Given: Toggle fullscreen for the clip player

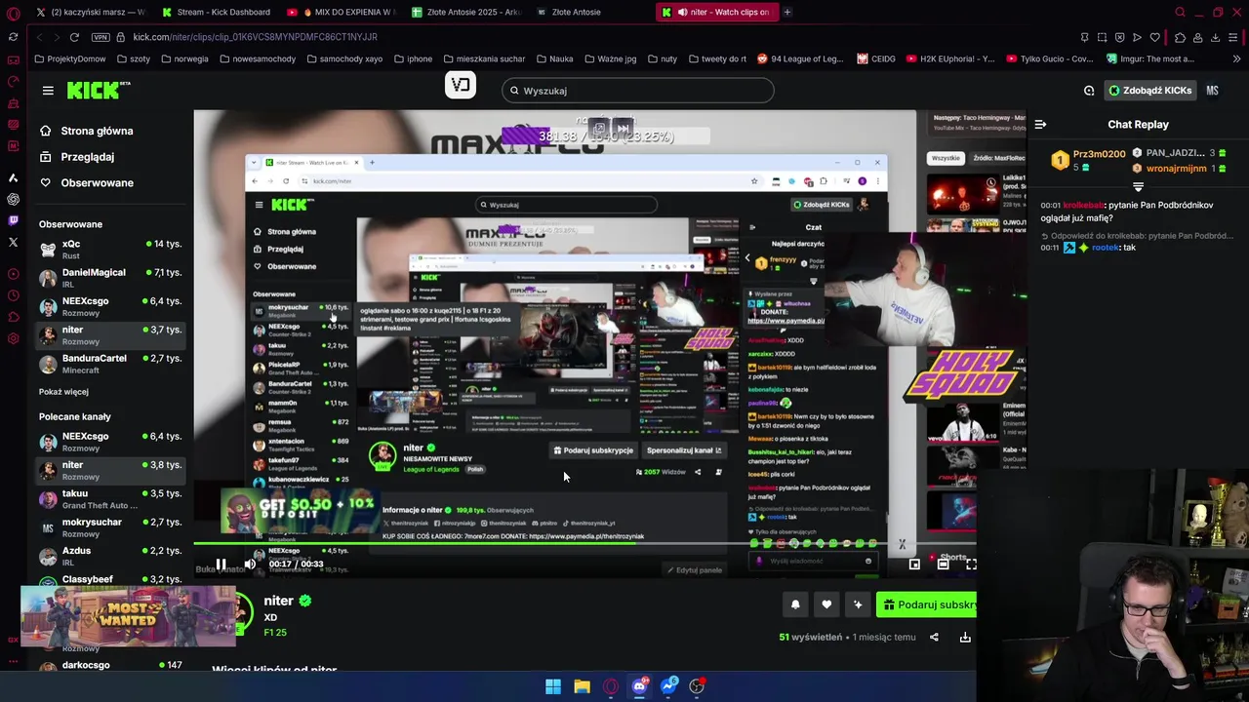Looking at the screenshot, I should (x=971, y=565).
